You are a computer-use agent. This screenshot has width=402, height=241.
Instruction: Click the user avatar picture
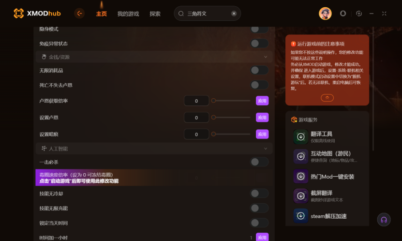pyautogui.click(x=325, y=14)
